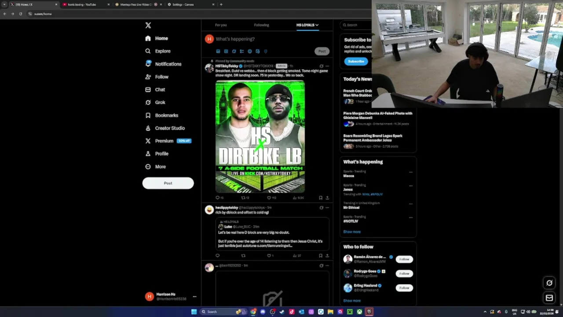The height and width of the screenshot is (317, 563).
Task: Open Chat in the sidebar
Action: pos(155,89)
